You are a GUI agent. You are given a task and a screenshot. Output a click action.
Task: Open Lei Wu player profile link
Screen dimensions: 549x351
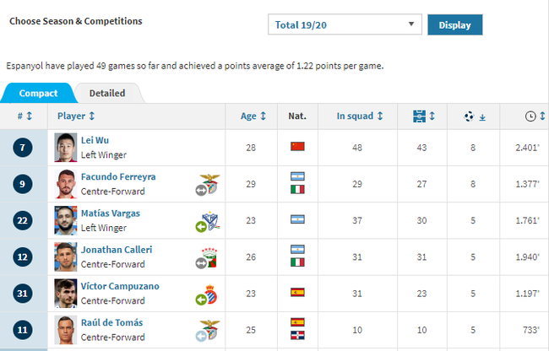tap(95, 140)
